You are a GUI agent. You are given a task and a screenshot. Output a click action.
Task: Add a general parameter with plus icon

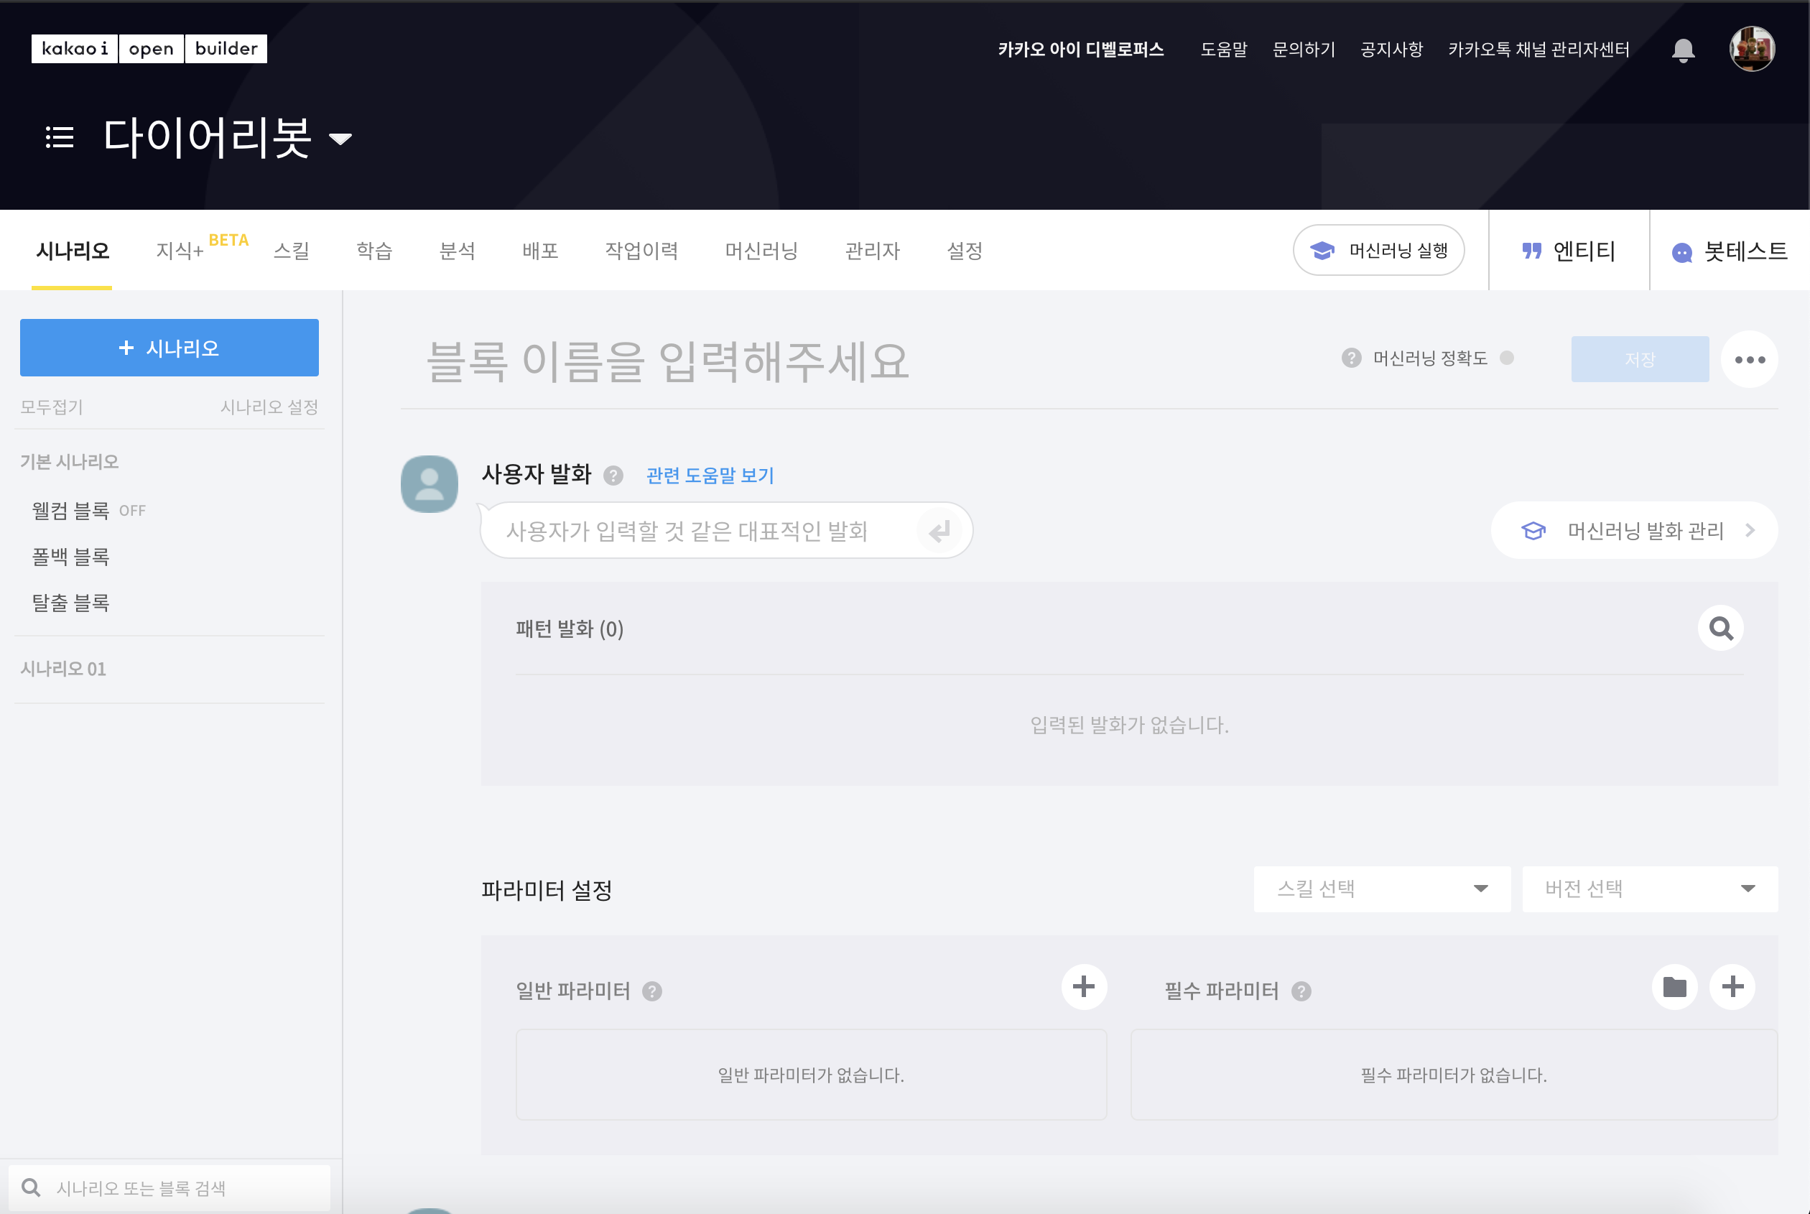click(x=1083, y=987)
